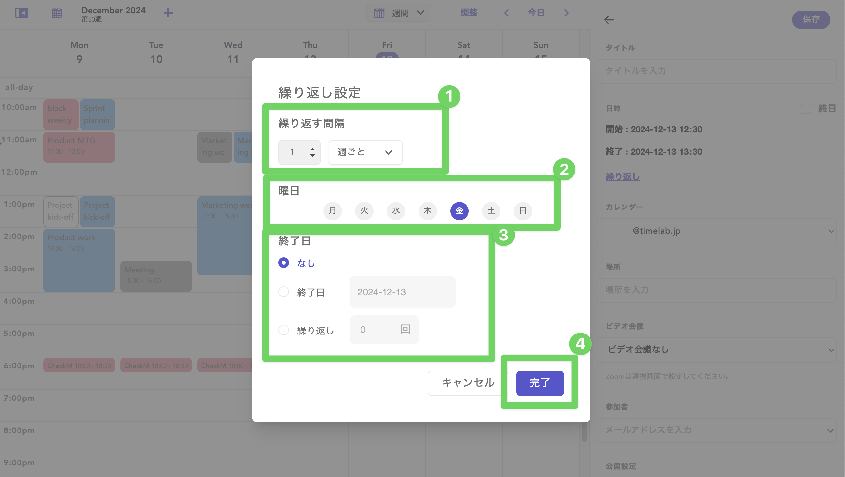Select the 繰り返し count radio option

(284, 330)
